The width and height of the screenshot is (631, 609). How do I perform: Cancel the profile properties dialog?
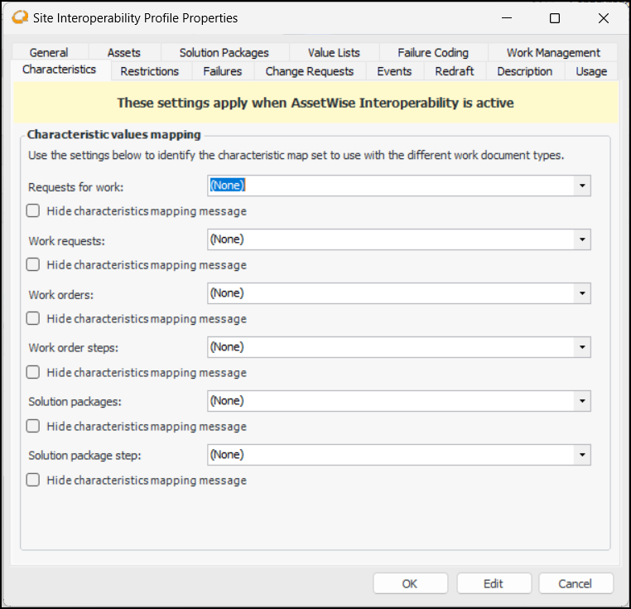(575, 583)
